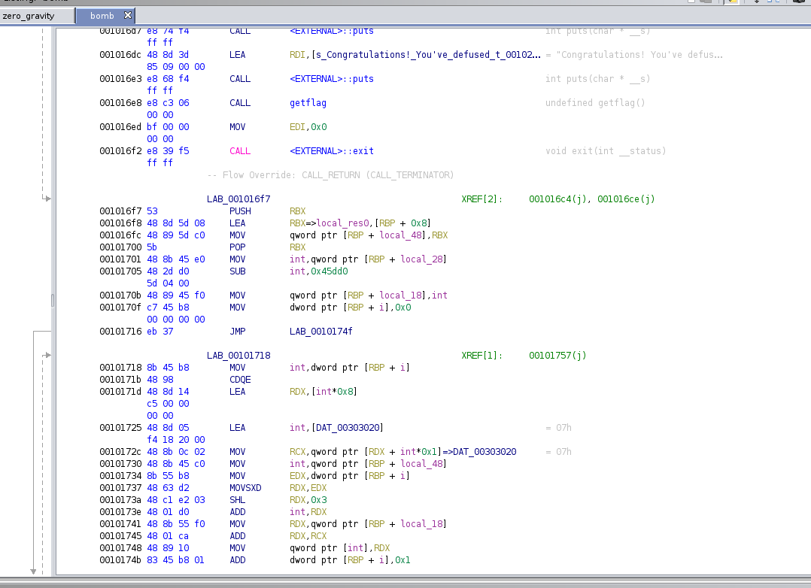
Task: Select the LAB_001016f7 label
Action: coord(238,199)
